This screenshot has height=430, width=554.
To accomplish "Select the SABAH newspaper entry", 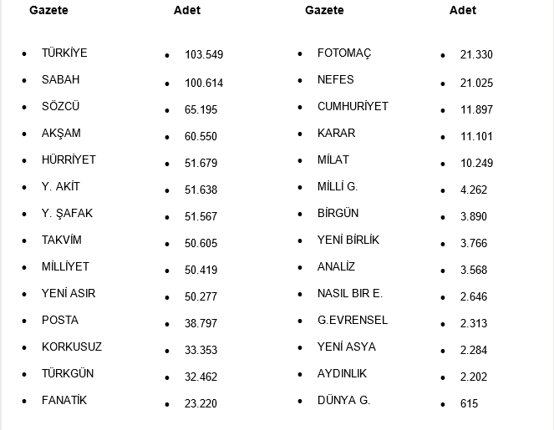I will coord(60,79).
